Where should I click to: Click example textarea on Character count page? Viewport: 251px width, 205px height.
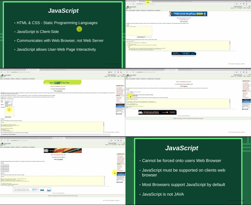(139, 31)
